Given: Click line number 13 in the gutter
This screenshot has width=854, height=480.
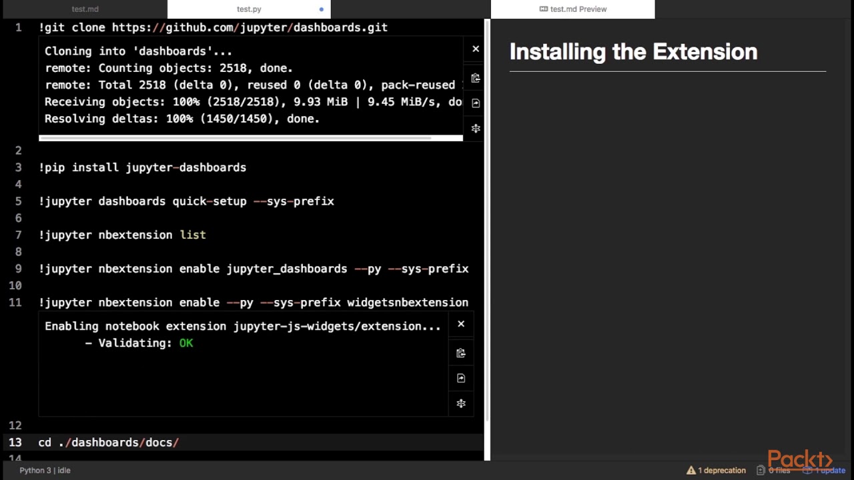Looking at the screenshot, I should pos(15,443).
